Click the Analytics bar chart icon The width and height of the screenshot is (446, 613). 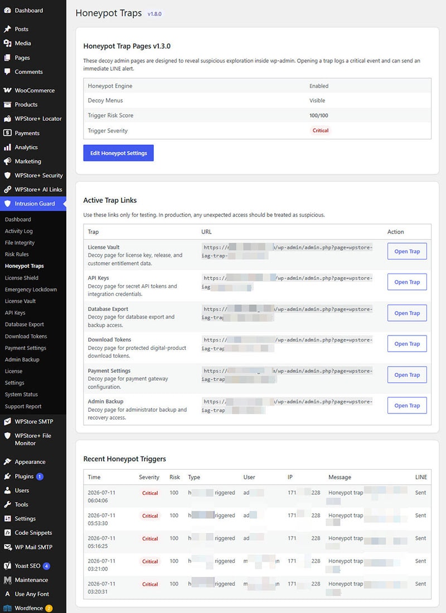7,147
